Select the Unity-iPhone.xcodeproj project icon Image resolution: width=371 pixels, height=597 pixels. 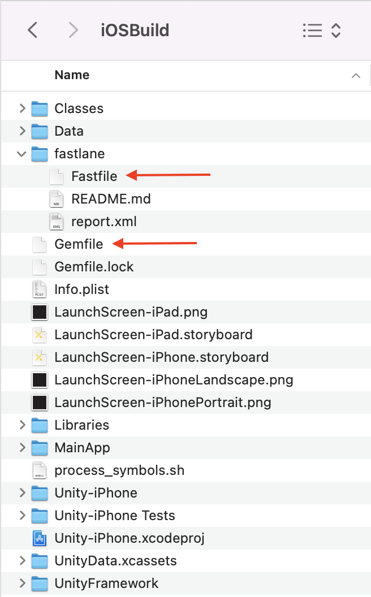click(x=40, y=538)
